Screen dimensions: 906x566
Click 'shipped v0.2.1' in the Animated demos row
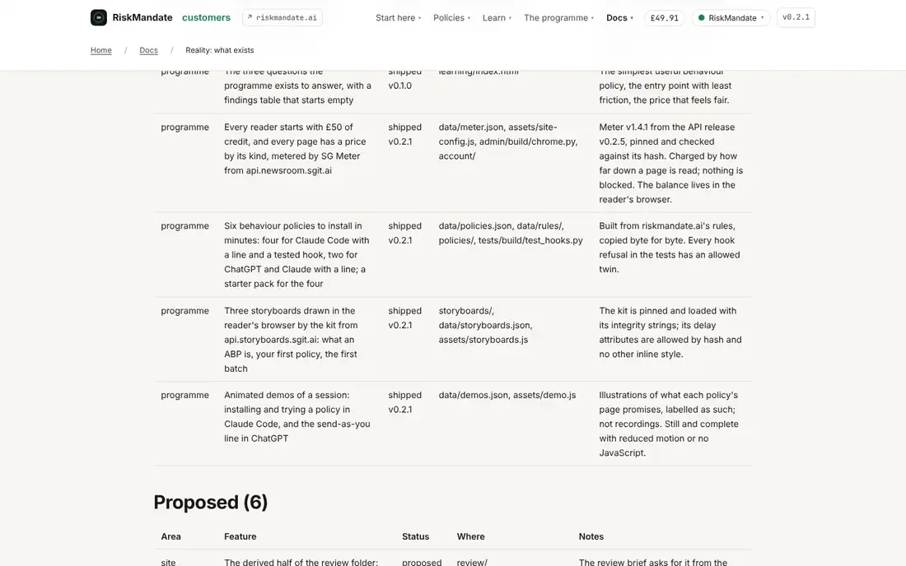click(405, 402)
